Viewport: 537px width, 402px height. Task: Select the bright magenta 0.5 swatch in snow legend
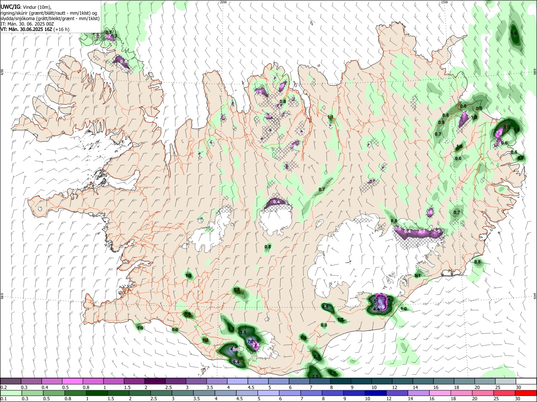(x=72, y=381)
